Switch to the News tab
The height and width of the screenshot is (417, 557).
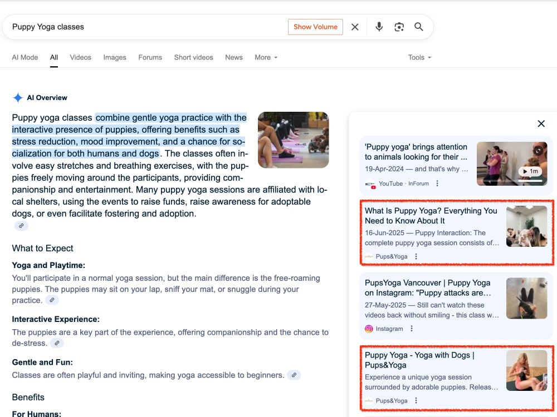point(234,57)
